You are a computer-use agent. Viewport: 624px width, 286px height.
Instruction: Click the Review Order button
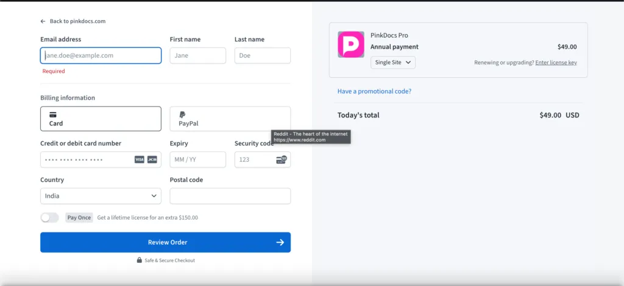point(165,242)
